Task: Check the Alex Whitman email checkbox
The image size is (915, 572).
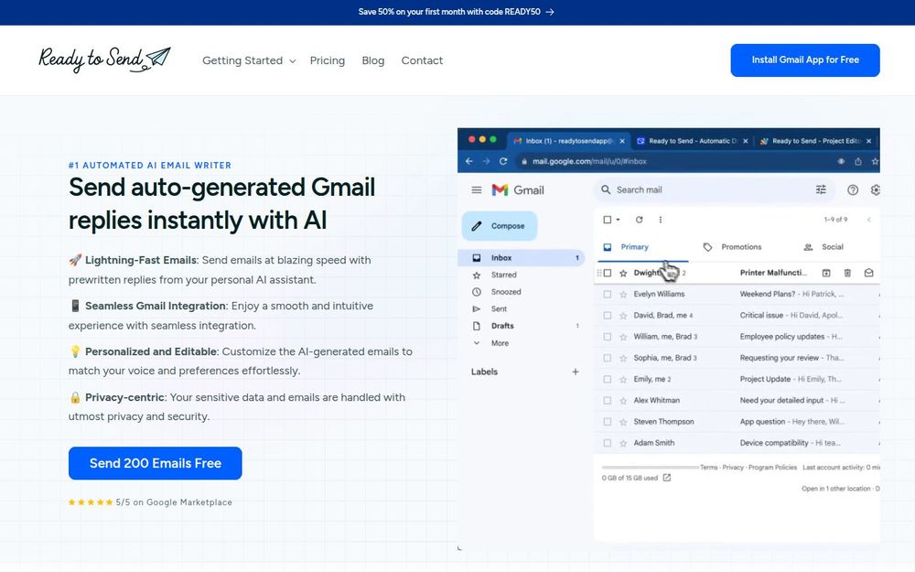Action: click(x=608, y=401)
